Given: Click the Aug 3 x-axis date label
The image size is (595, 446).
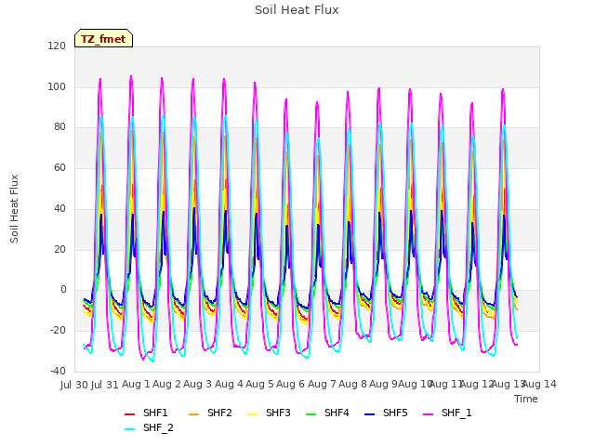Looking at the screenshot, I should point(198,384).
